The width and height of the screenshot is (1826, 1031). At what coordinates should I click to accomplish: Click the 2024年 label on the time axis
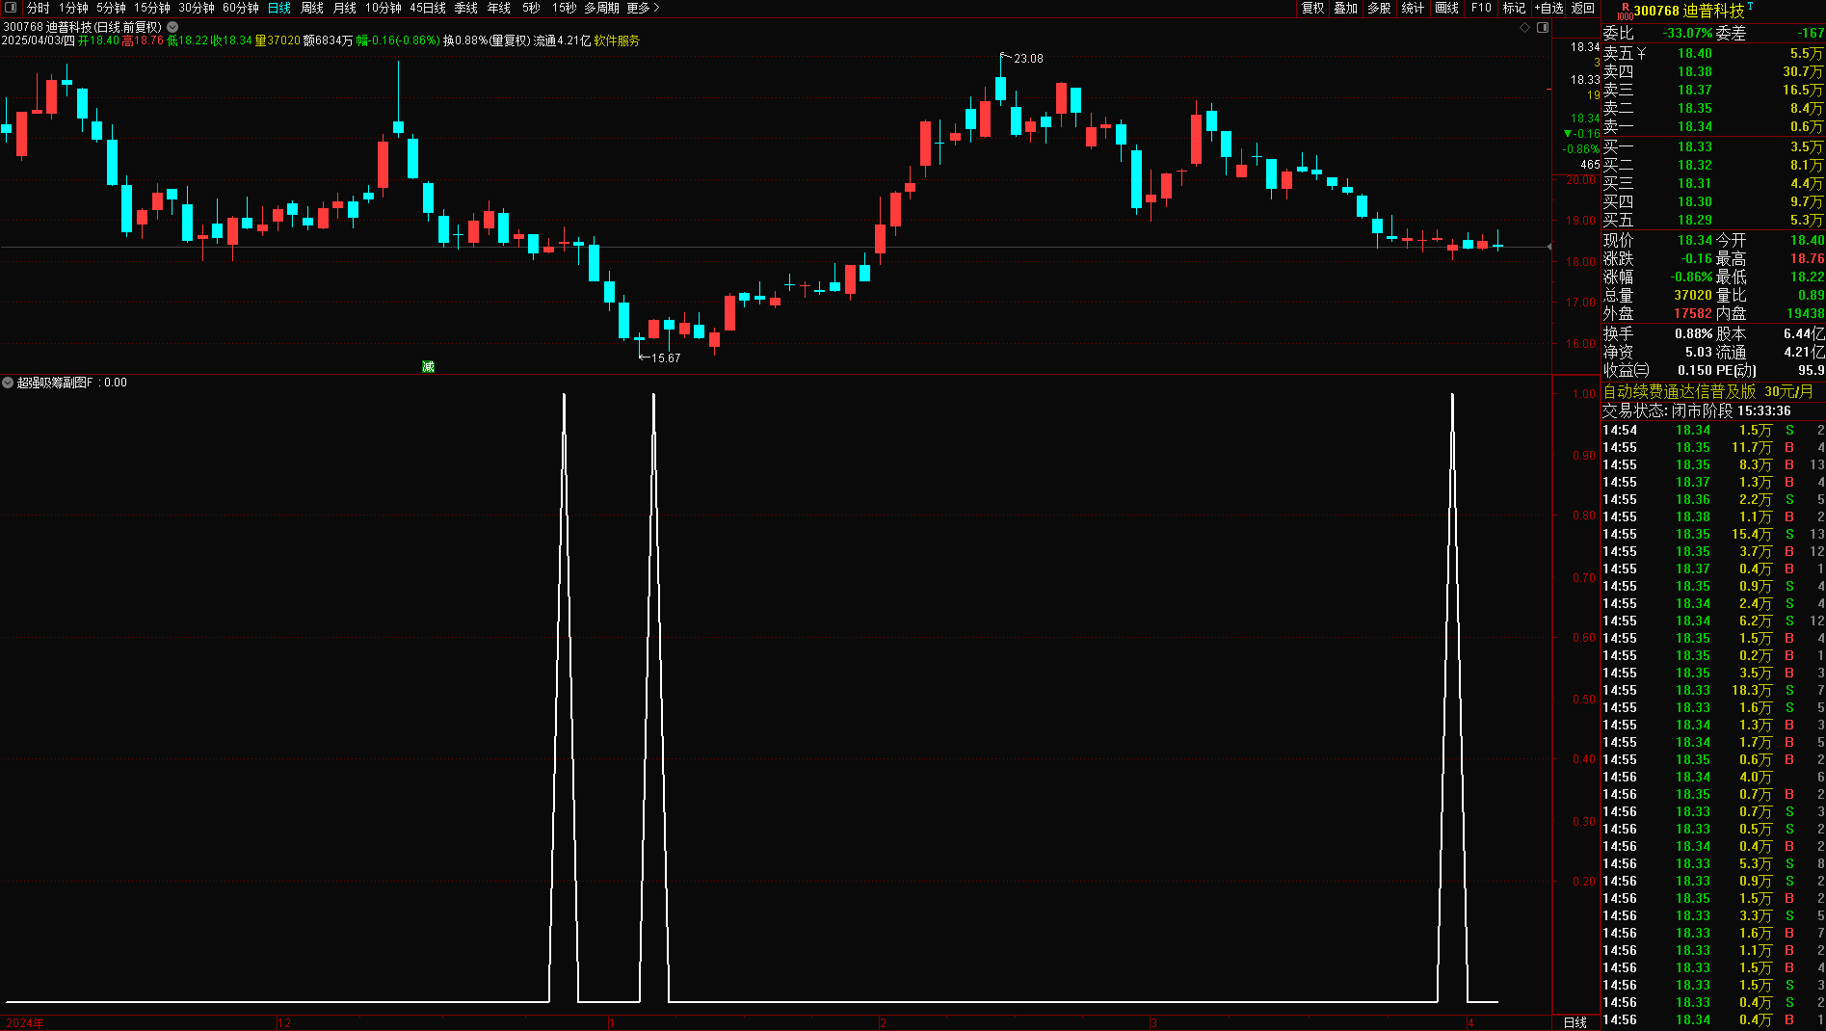pos(25,1023)
